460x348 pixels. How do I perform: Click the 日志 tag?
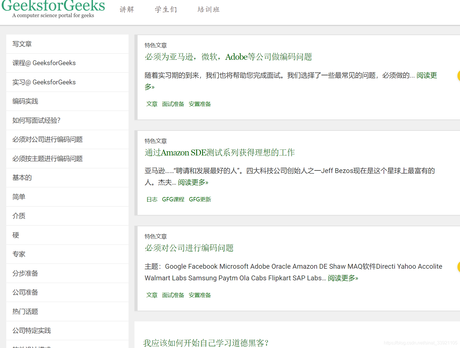[x=152, y=199]
